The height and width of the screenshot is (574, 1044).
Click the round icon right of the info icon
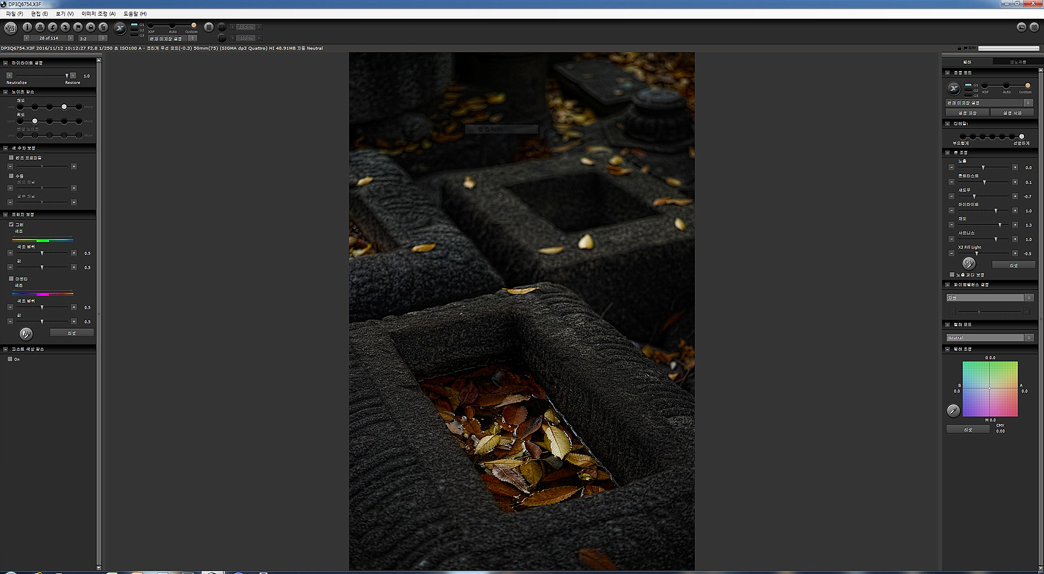coord(40,27)
